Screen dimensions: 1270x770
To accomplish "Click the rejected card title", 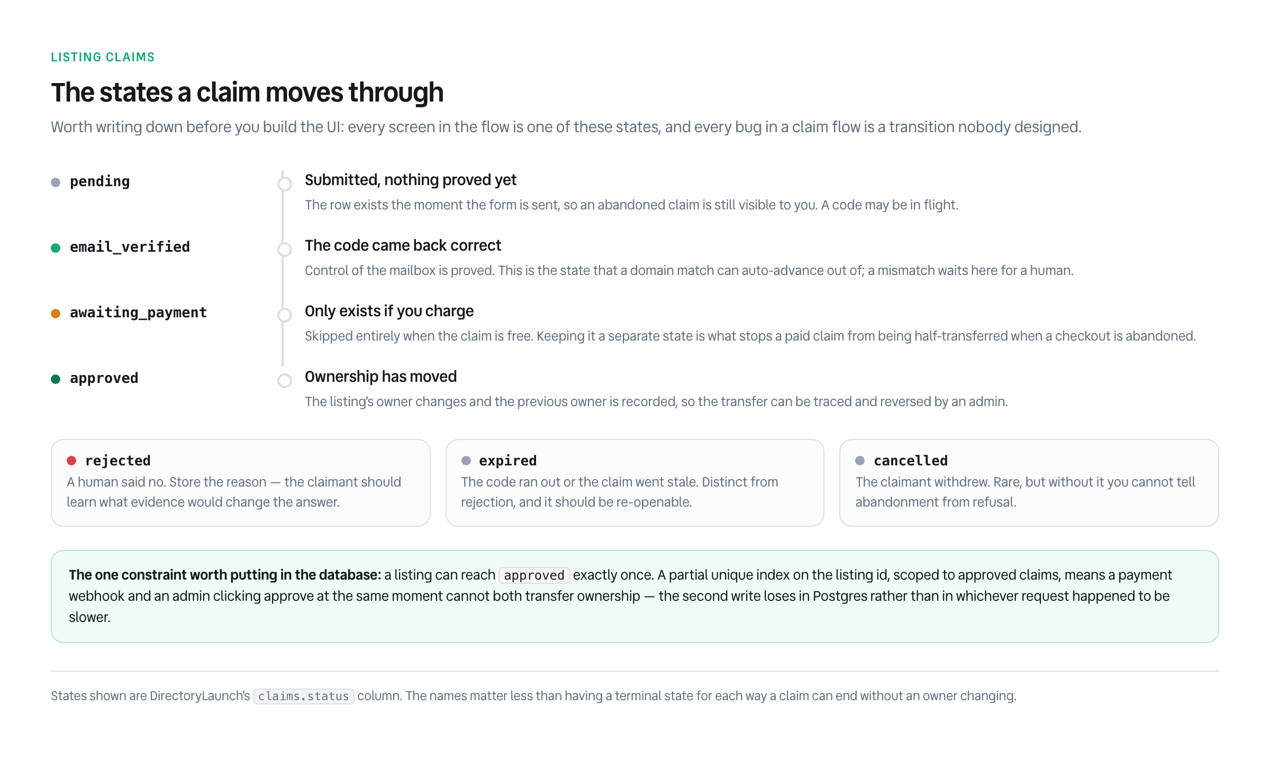I will pyautogui.click(x=117, y=461).
